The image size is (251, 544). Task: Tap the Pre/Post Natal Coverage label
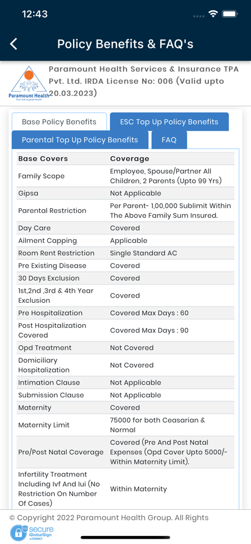tap(60, 452)
